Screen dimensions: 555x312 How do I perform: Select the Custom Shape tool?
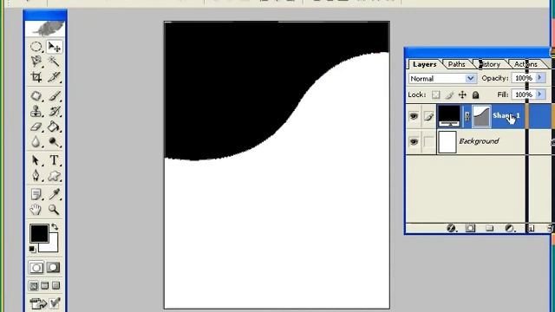54,175
